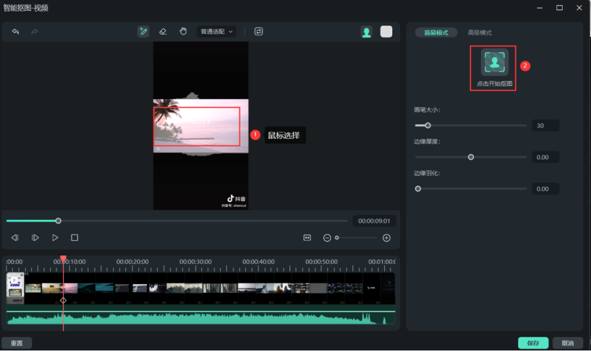Click the loop refresh icon in toolbar

(259, 32)
